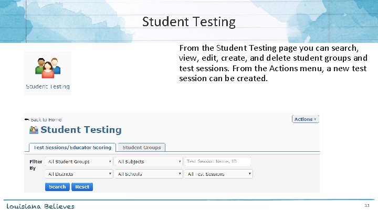
Task: Open the Actions dropdown menu
Action: coord(305,119)
